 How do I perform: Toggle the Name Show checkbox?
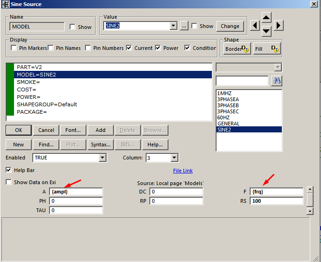(72, 27)
